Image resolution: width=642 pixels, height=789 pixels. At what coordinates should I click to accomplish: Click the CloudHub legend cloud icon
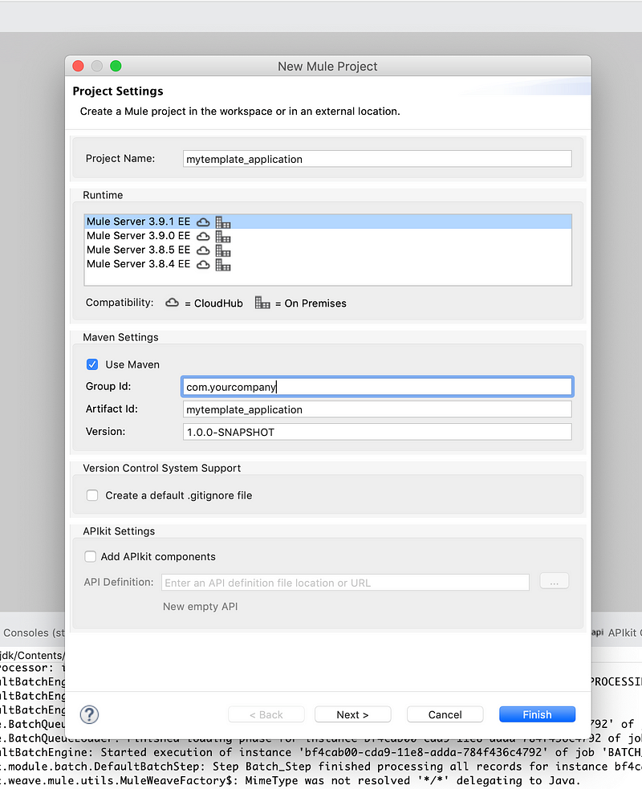pyautogui.click(x=172, y=303)
